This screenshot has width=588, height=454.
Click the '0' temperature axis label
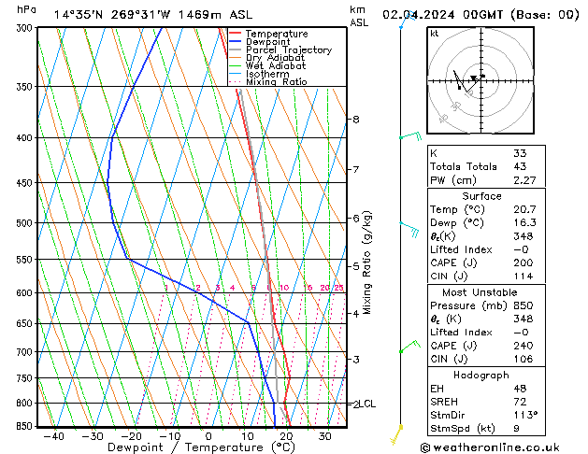pyautogui.click(x=208, y=436)
